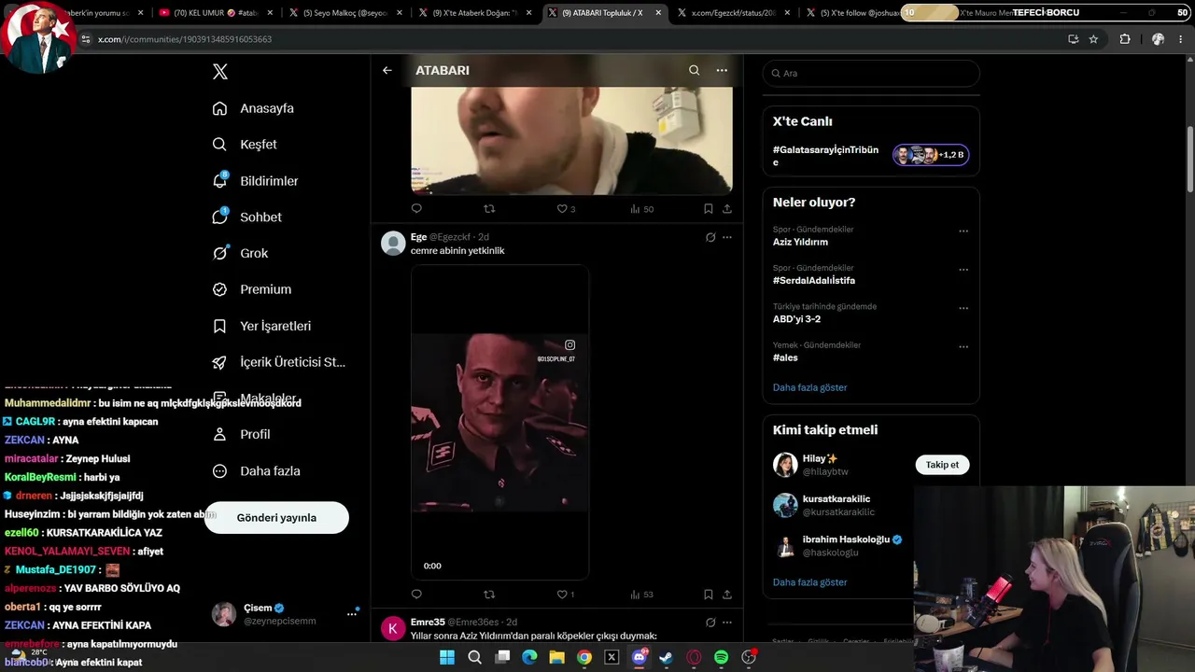Show more follow suggestions
Image resolution: width=1195 pixels, height=672 pixels.
click(809, 582)
